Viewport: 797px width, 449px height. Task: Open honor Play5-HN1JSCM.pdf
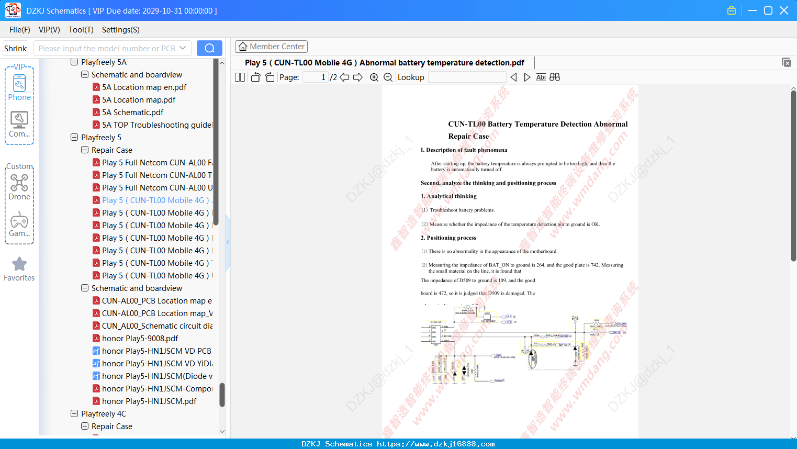pos(149,401)
